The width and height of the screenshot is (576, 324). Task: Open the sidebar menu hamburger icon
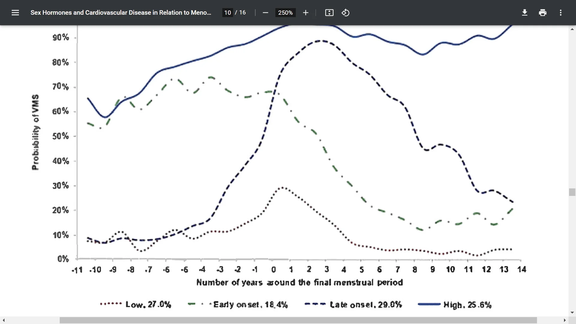15,13
